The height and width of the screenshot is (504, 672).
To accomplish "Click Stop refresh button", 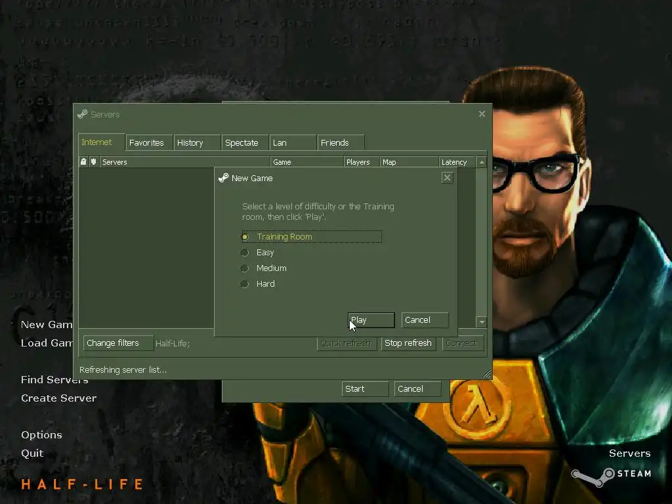I will tap(408, 343).
